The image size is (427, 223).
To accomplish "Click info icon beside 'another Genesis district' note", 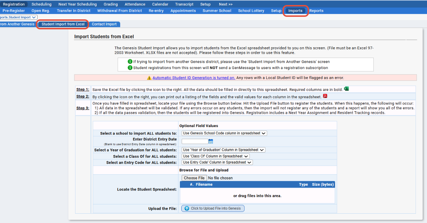I will (130, 62).
